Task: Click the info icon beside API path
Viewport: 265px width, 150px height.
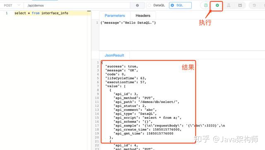Action: [x=137, y=5]
